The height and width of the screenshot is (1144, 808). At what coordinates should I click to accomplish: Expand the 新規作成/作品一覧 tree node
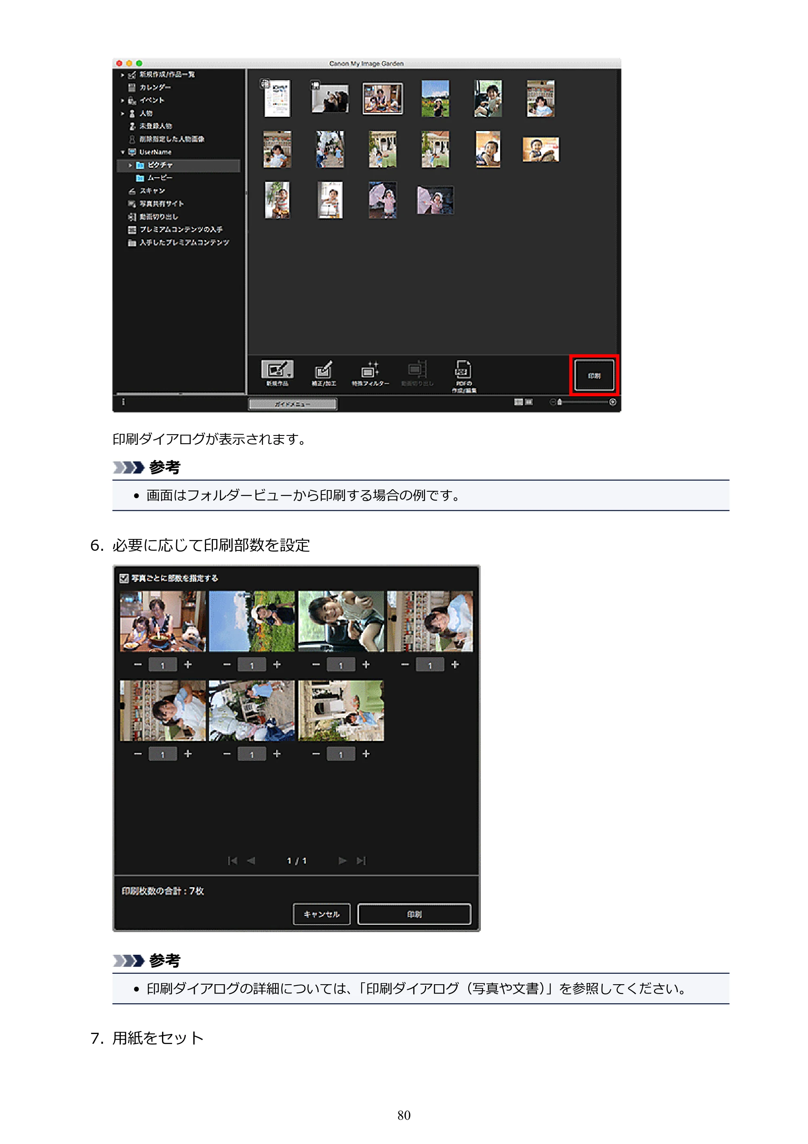coord(122,75)
